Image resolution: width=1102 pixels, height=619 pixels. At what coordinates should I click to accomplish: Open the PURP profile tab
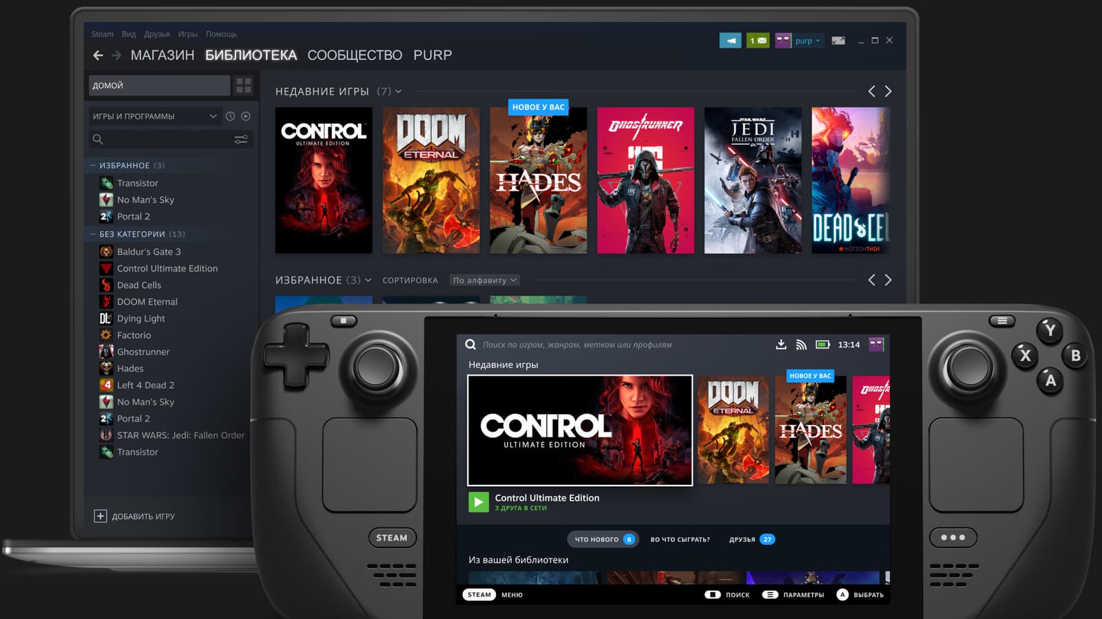(433, 55)
